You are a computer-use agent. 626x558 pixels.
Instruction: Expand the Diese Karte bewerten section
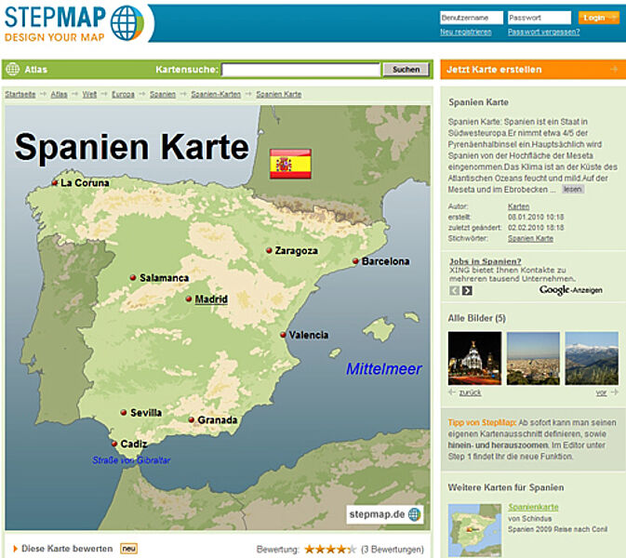pos(65,549)
